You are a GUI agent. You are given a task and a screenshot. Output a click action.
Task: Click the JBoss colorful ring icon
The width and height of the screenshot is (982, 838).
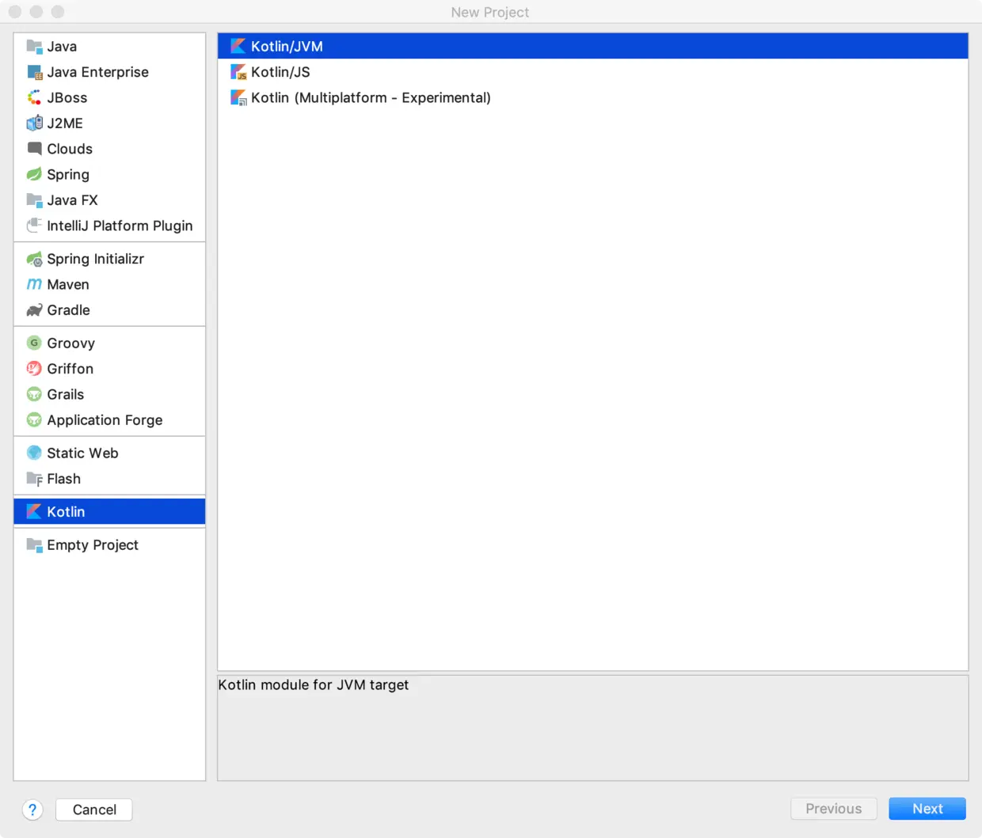[x=34, y=97]
